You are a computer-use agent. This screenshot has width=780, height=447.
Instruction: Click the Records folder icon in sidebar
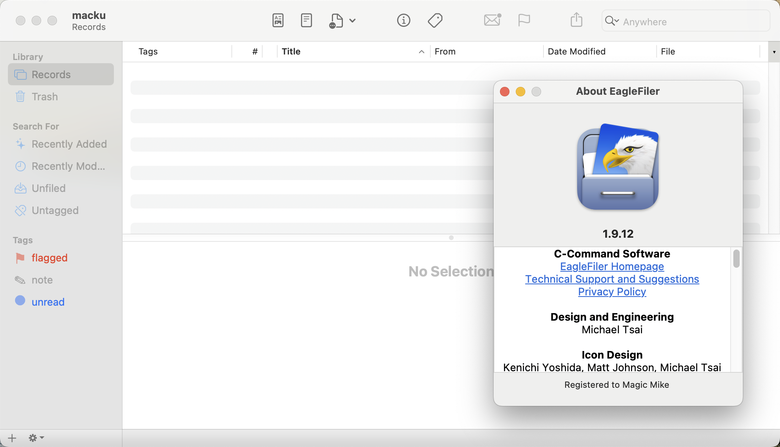(20, 75)
